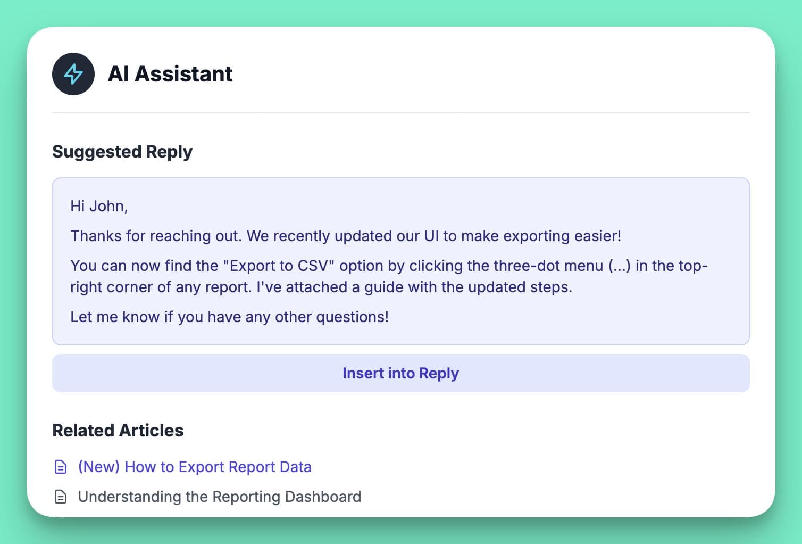
Task: Click the Insert into Reply button
Action: coord(400,373)
